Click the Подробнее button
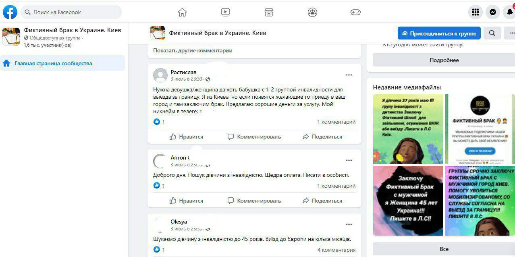 coord(444,60)
